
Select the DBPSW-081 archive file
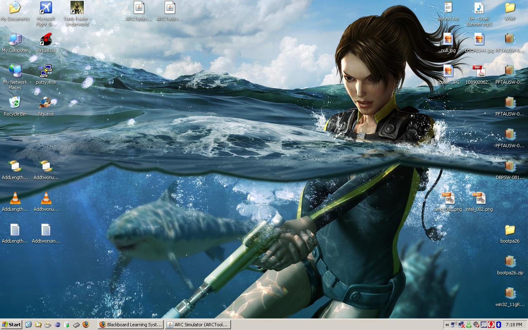click(510, 170)
